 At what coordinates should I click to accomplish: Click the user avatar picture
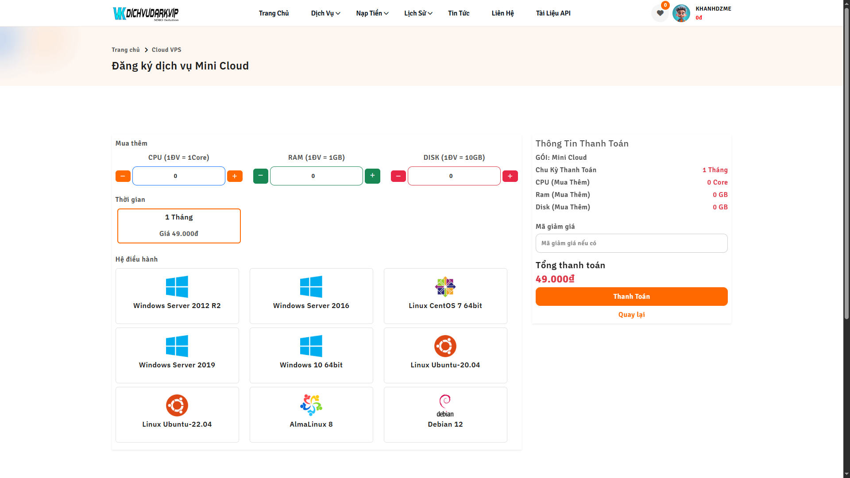tap(681, 13)
